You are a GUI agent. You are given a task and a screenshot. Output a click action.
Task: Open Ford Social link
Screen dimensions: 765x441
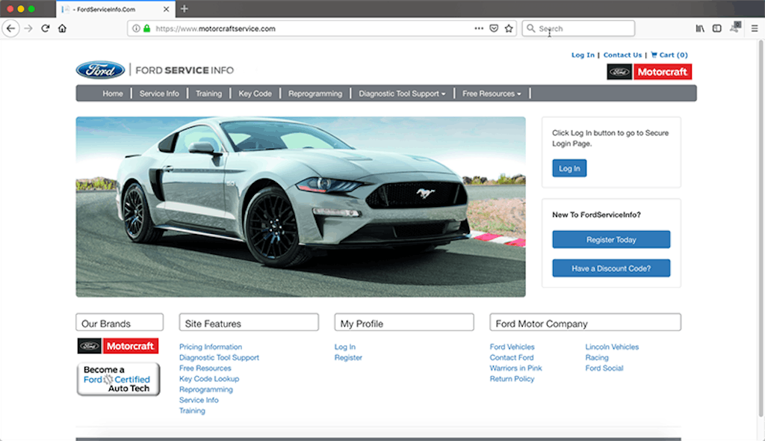pos(604,368)
